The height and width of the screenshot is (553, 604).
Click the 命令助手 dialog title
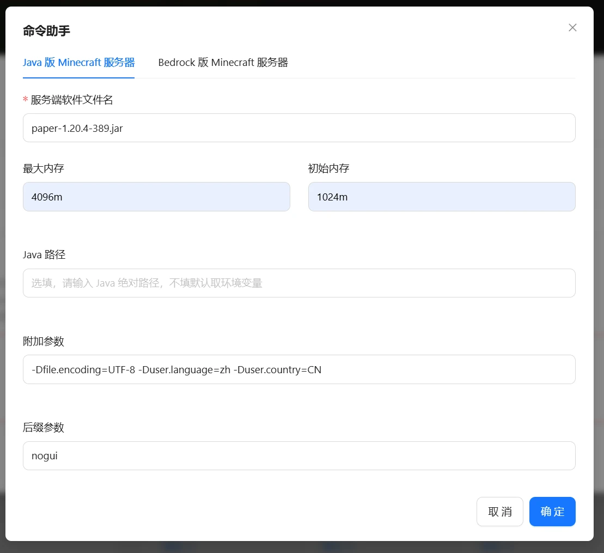click(46, 31)
